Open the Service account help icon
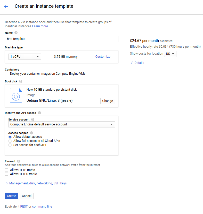203x214 pixels. tap(33, 119)
